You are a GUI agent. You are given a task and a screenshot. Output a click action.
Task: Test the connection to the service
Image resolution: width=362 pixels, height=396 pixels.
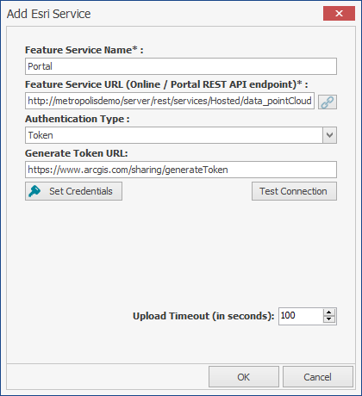[x=294, y=191]
